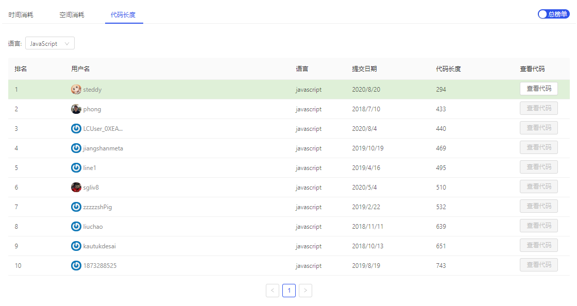
Task: Click the next-page arrow icon
Action: pos(305,290)
